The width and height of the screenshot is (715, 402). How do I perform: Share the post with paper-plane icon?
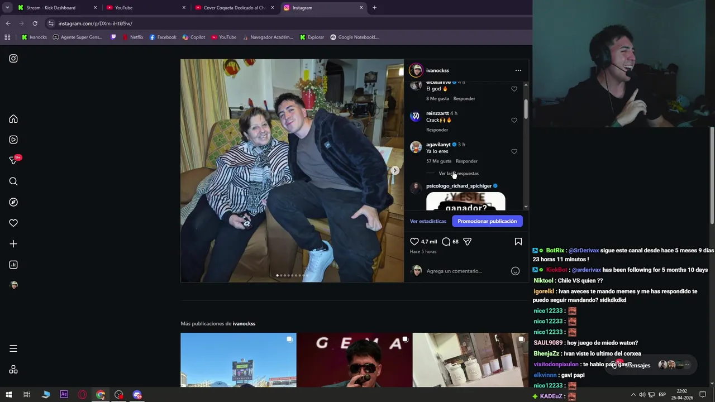click(x=468, y=242)
